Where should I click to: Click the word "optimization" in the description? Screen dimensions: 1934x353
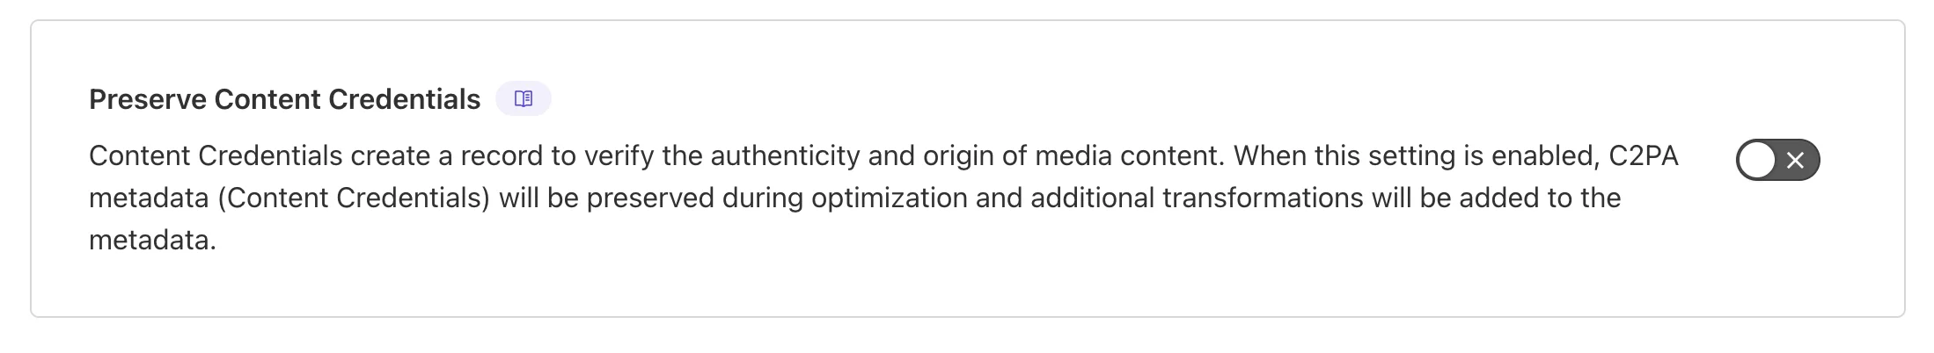point(889,198)
